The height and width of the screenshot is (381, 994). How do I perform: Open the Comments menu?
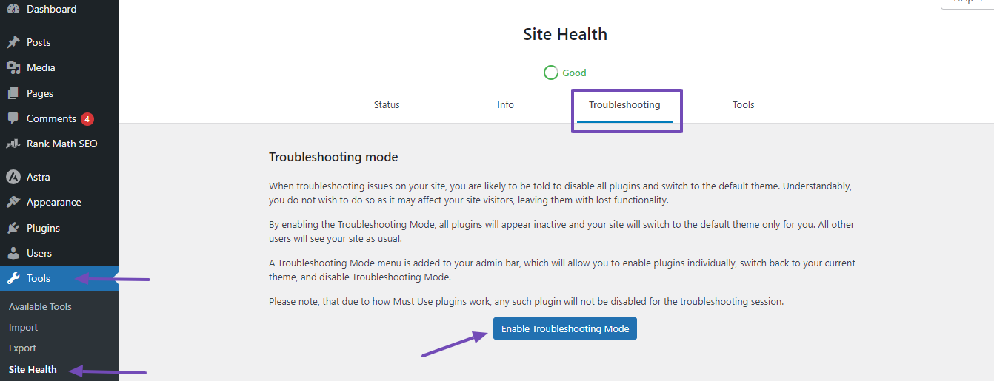(x=59, y=118)
